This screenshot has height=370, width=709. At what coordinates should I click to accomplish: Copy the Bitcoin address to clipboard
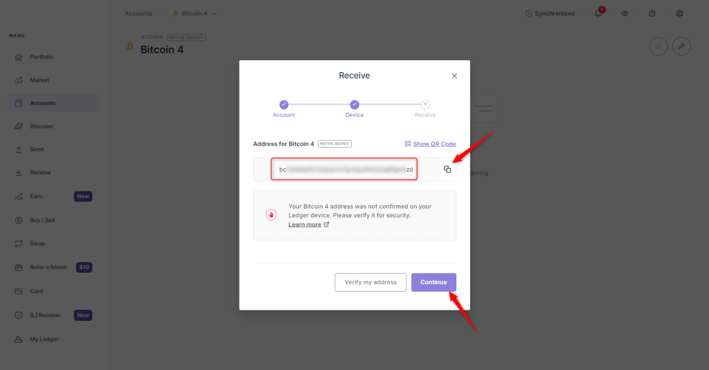(447, 170)
